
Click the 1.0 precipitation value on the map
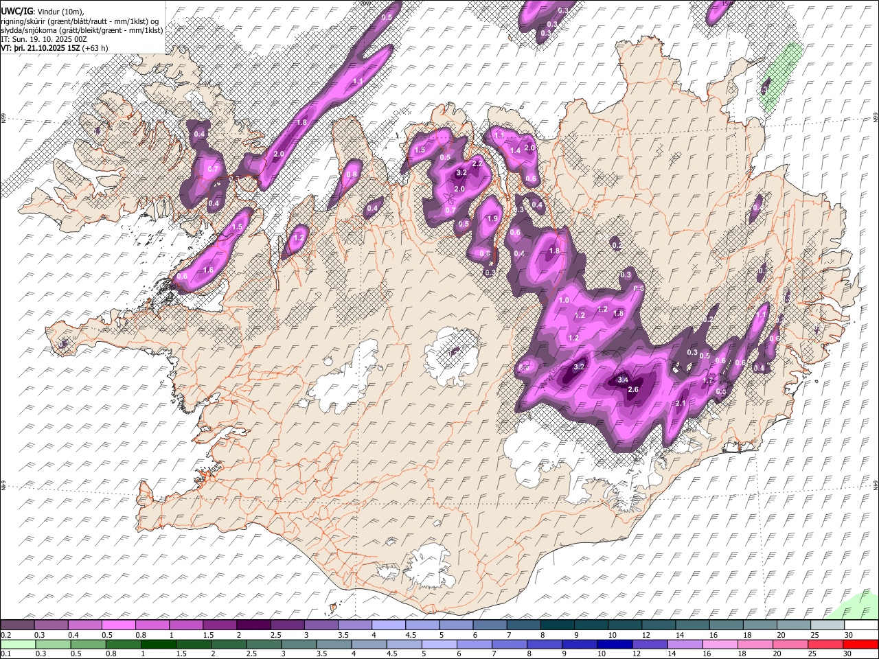(x=564, y=301)
